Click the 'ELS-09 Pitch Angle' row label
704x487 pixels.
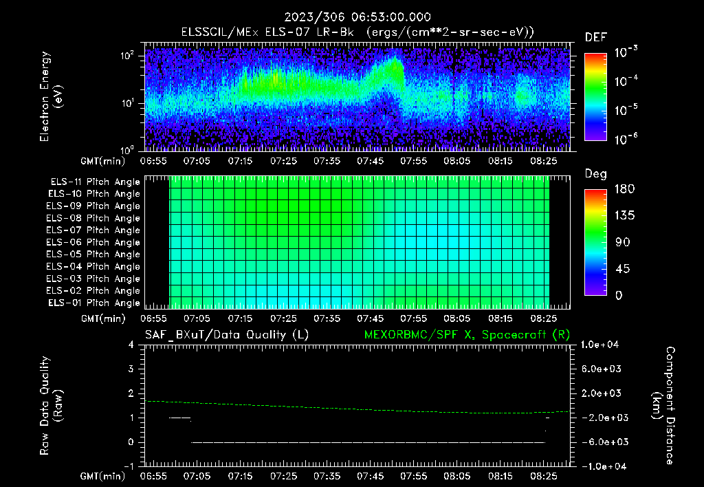[93, 206]
